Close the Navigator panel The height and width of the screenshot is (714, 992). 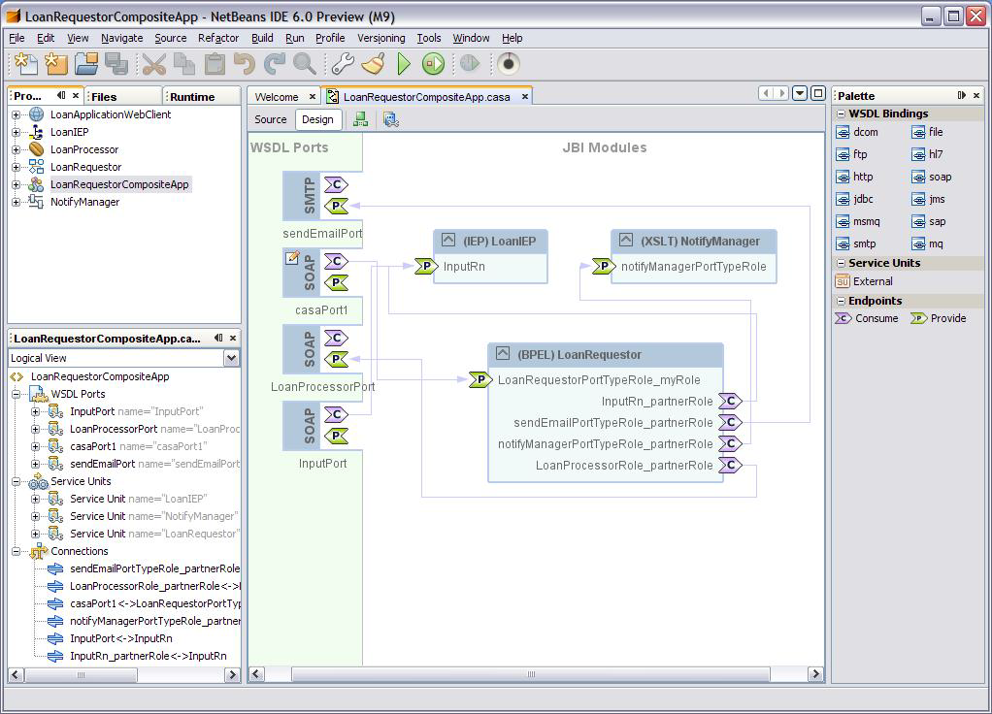(x=233, y=339)
